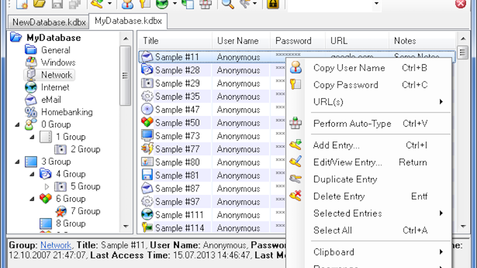The height and width of the screenshot is (268, 477).
Task: Click the entry list scrollbar down arrow
Action: point(463,227)
